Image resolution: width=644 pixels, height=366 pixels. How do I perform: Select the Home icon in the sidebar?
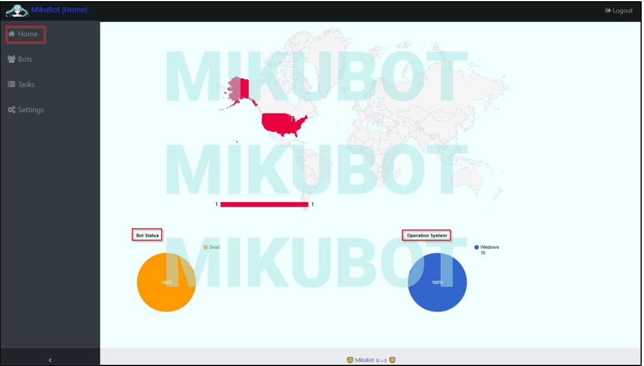coord(12,34)
